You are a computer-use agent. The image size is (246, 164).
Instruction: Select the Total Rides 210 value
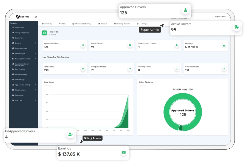tap(46, 70)
